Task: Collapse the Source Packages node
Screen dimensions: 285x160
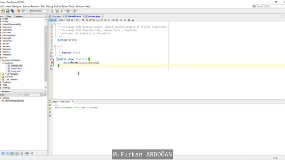Action: pos(0,60)
